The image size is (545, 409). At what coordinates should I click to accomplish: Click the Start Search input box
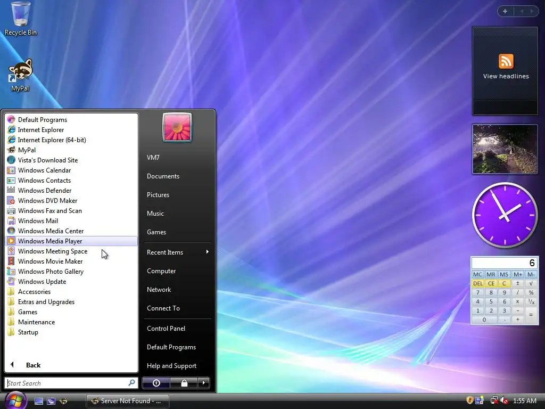[x=71, y=383]
